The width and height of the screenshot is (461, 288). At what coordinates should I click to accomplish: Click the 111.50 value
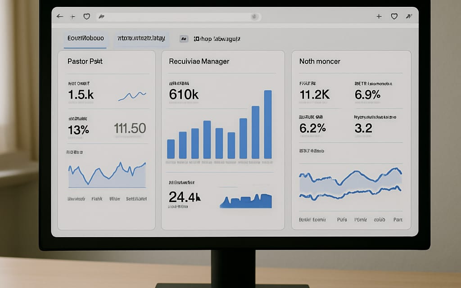pos(130,128)
